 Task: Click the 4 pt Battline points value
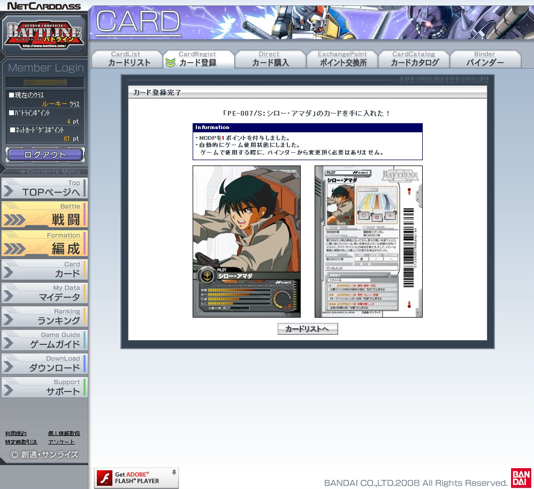click(x=73, y=122)
